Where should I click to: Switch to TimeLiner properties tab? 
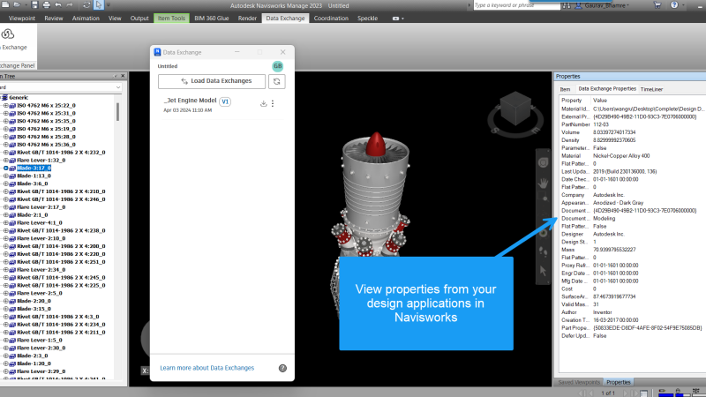[x=651, y=89]
